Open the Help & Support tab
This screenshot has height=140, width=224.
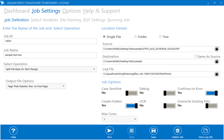(102, 11)
